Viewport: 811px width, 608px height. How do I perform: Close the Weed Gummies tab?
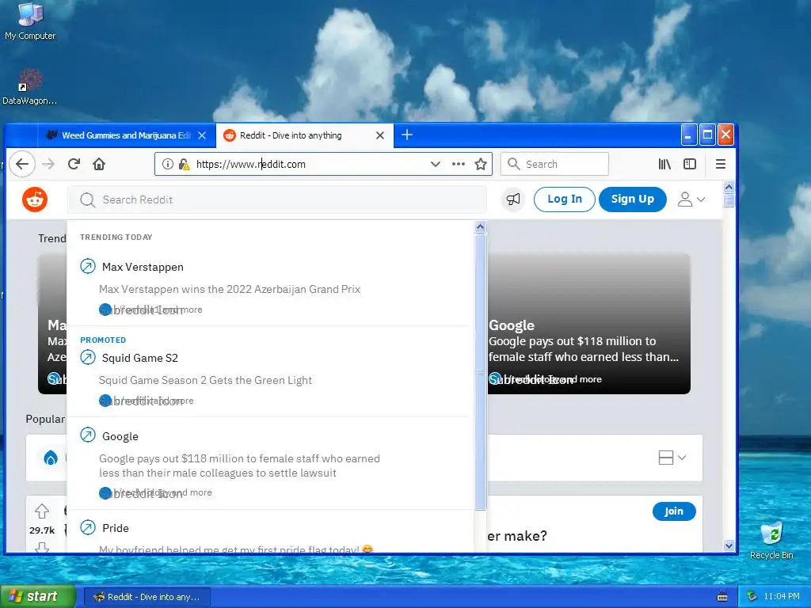(x=202, y=135)
